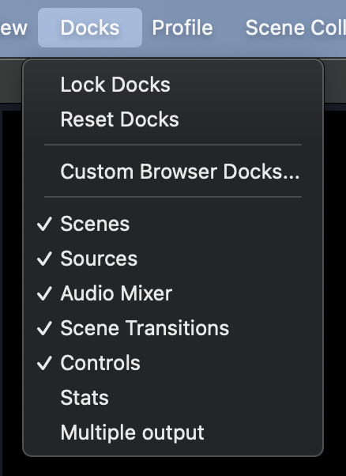Click the checkmark icon beside Audio Mixer
Screen dimensions: 346x476
point(44,293)
